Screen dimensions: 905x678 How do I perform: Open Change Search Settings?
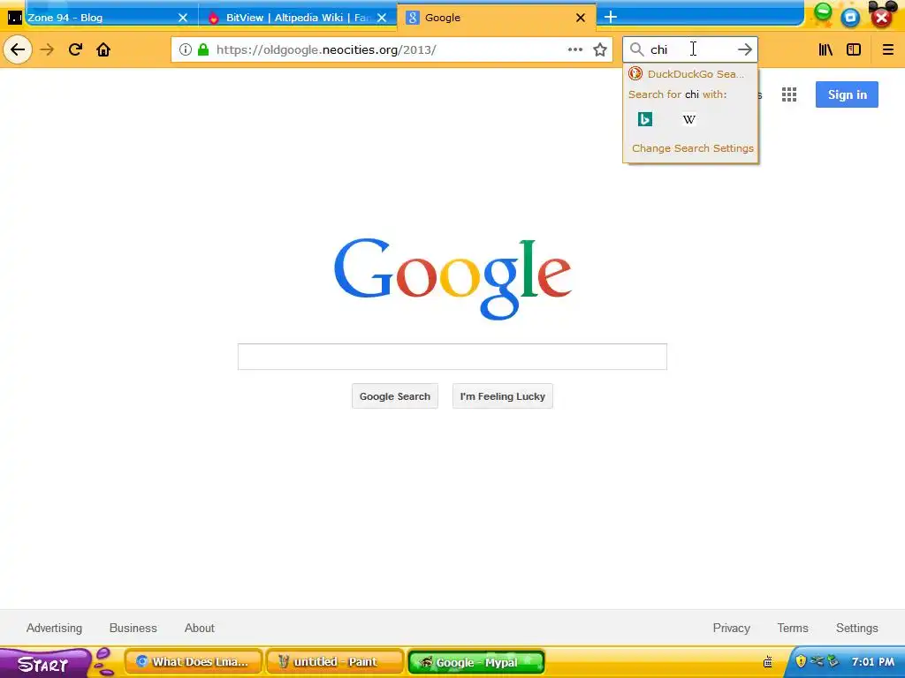693,148
